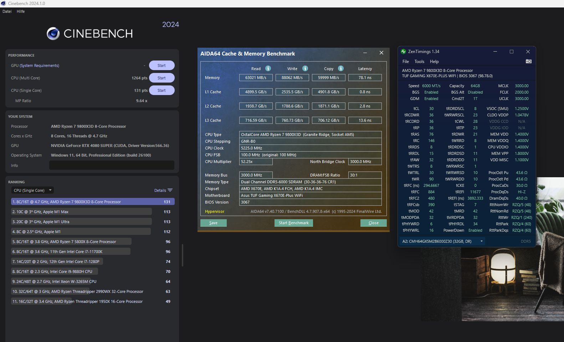
Task: Start the GPU benchmark in Cinebench
Action: (x=161, y=65)
